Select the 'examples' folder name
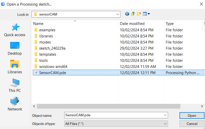Screen dimensions: 205x129 (x=47, y=30)
